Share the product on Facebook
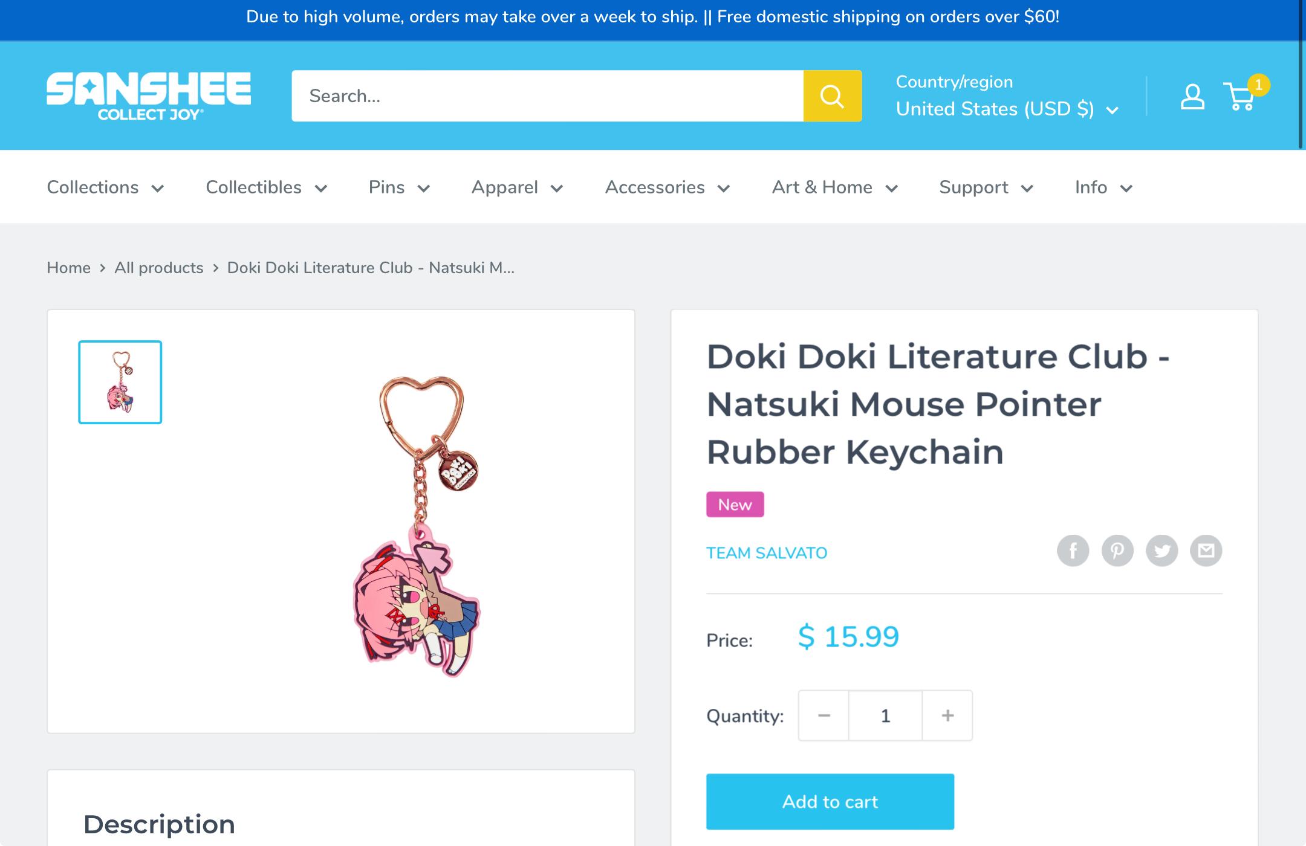Viewport: 1306px width, 846px height. tap(1074, 551)
